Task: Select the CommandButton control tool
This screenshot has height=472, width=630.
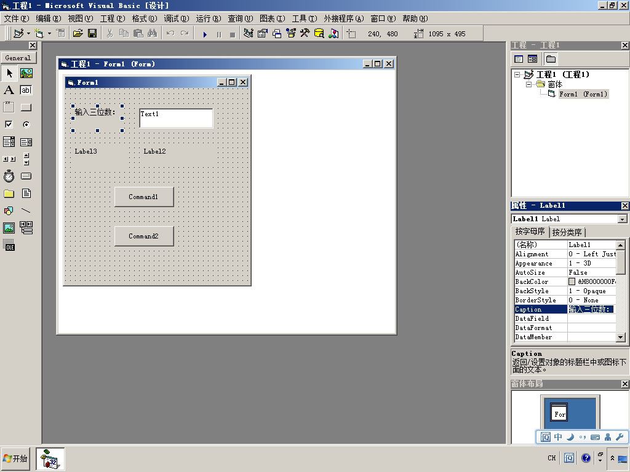Action: pyautogui.click(x=26, y=107)
